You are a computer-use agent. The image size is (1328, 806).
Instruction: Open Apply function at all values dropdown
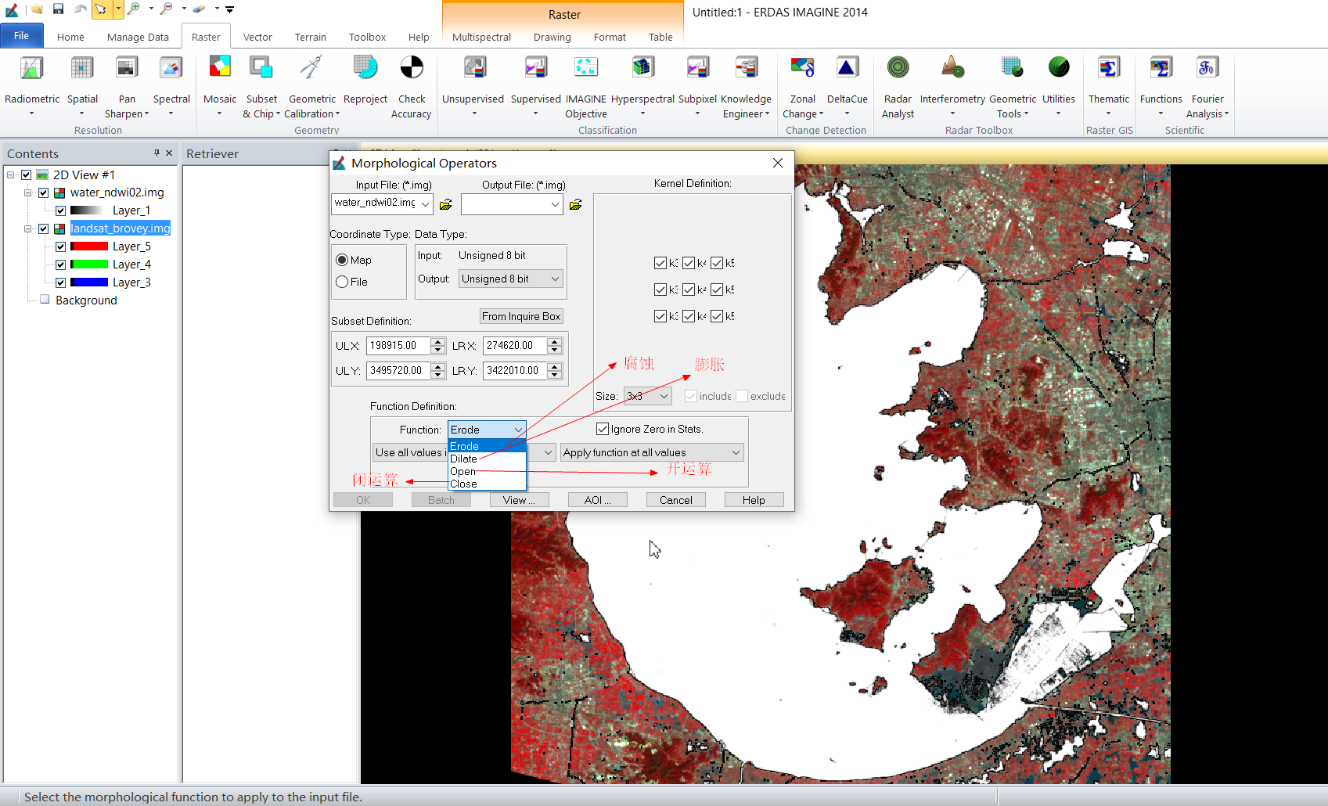point(651,452)
